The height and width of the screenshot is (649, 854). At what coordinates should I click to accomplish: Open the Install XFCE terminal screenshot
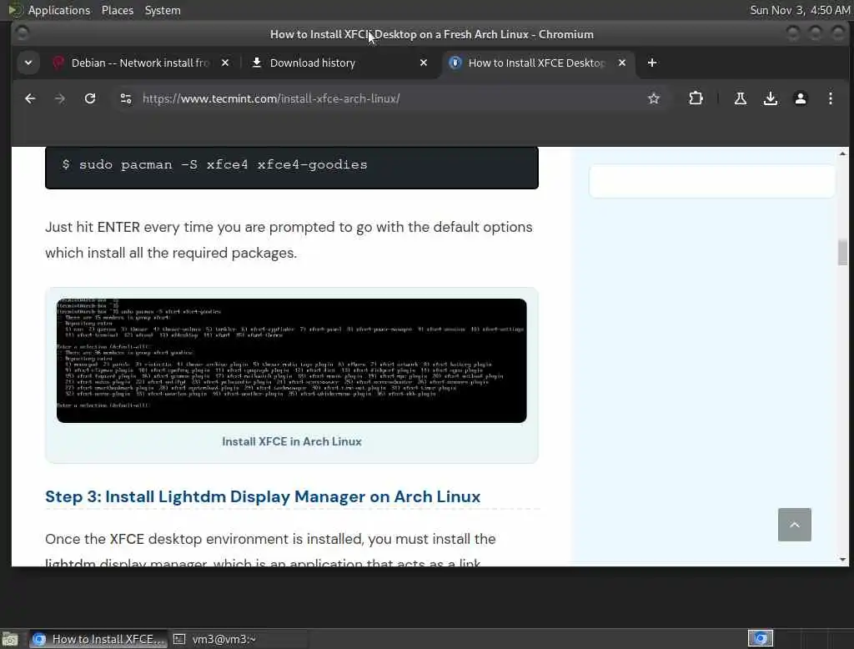tap(291, 360)
